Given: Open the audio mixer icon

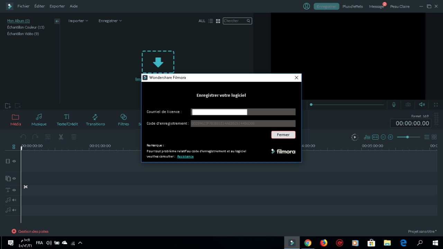Looking at the screenshot, I should click(x=367, y=137).
